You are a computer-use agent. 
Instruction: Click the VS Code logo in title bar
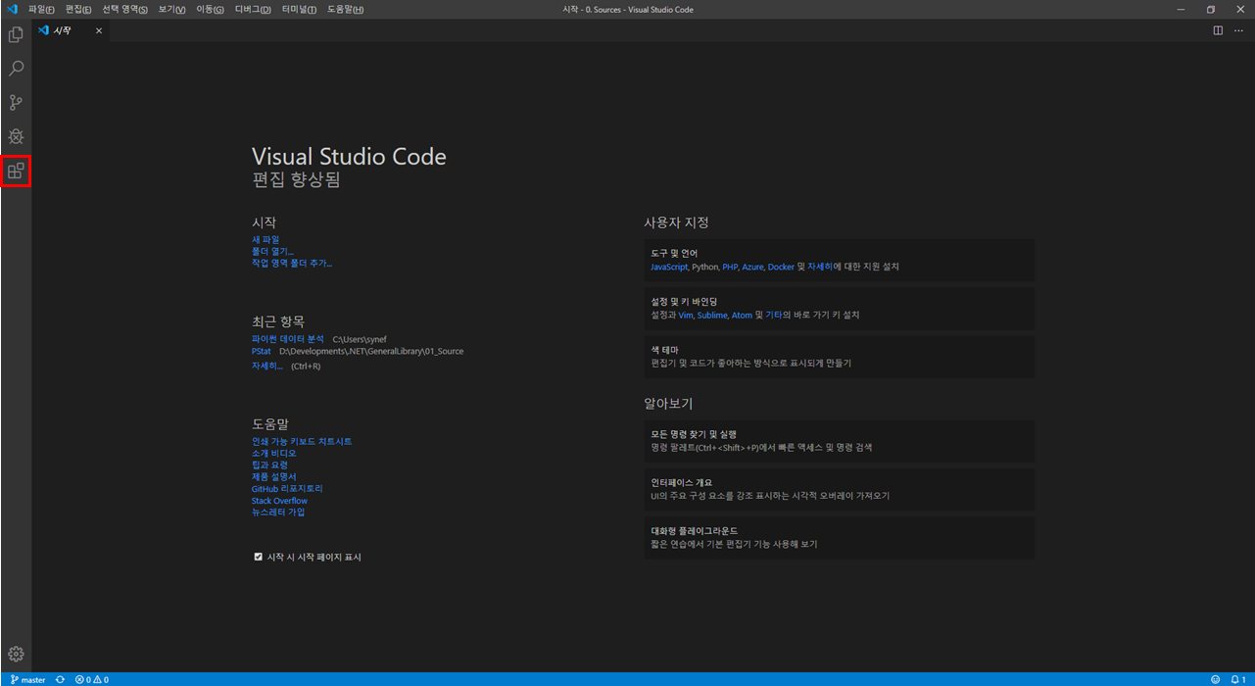click(12, 9)
